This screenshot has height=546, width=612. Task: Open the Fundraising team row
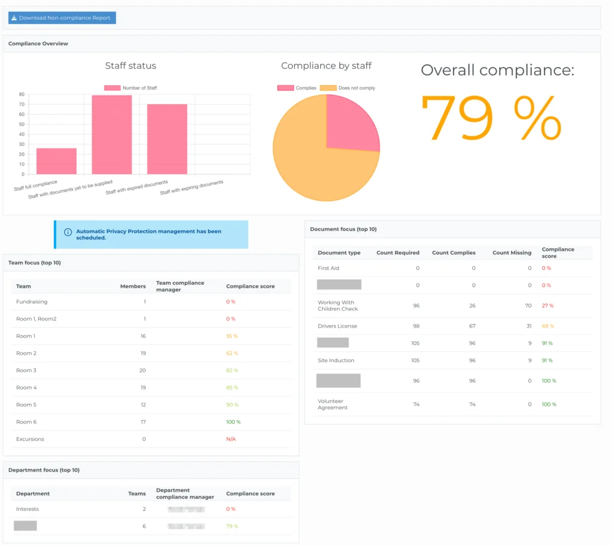click(32, 302)
